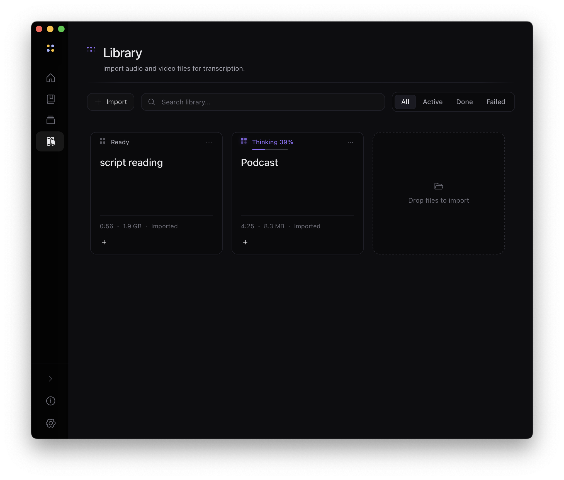Click the Ready status label
Viewport: 564px width, 480px height.
tap(120, 142)
